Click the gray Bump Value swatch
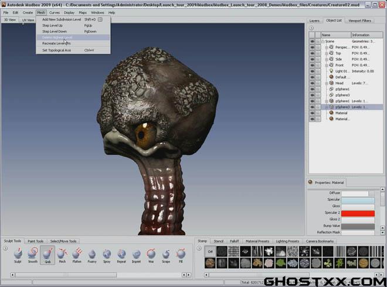This screenshot has height=287, width=387. click(x=358, y=226)
